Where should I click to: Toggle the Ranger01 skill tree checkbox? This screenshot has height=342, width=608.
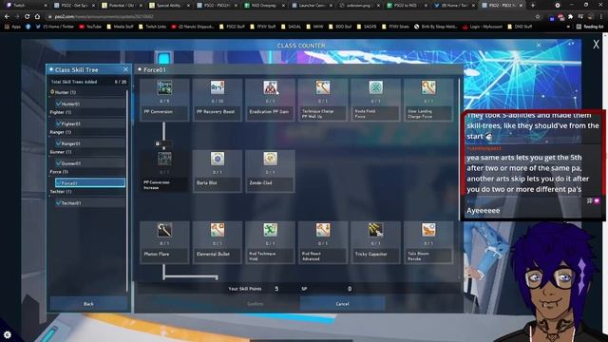(59, 143)
